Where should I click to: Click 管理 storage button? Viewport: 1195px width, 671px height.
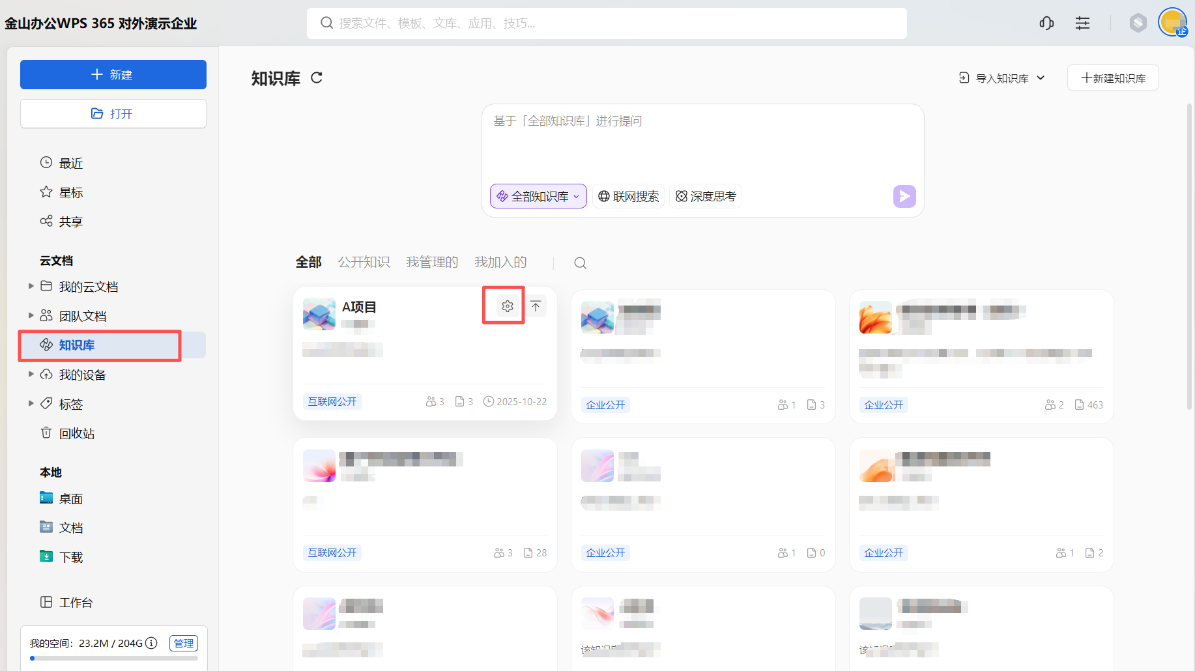[184, 643]
